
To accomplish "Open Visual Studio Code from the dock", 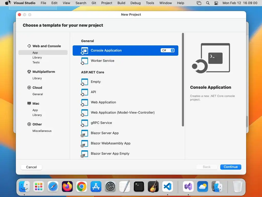I will click(168, 186).
